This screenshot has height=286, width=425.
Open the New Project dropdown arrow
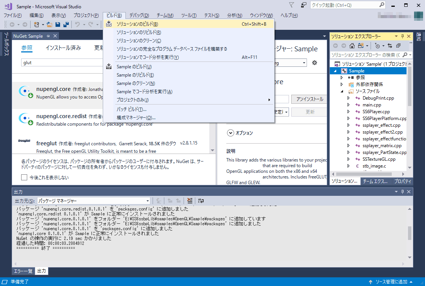pyautogui.click(x=43, y=25)
